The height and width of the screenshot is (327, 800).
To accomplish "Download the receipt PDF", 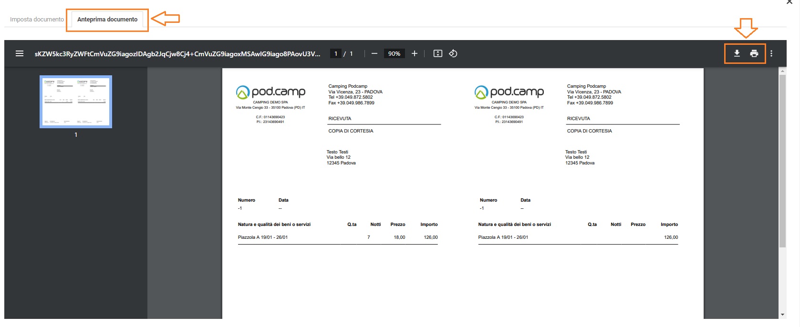I will pos(737,53).
